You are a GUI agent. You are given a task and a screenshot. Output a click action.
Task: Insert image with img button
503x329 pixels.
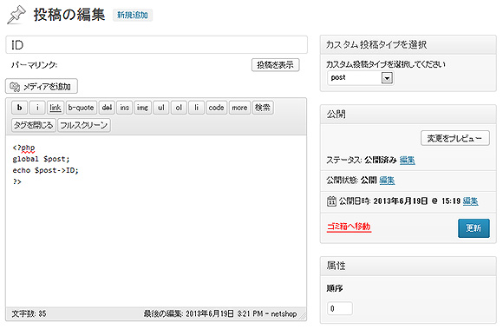point(142,108)
